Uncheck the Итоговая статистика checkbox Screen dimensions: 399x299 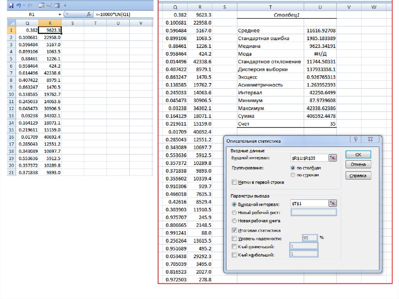(x=234, y=230)
